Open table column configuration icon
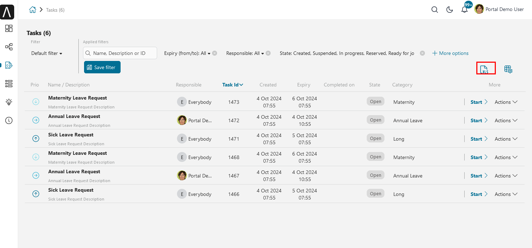 (508, 69)
